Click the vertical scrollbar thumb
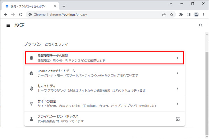 pos(207,93)
